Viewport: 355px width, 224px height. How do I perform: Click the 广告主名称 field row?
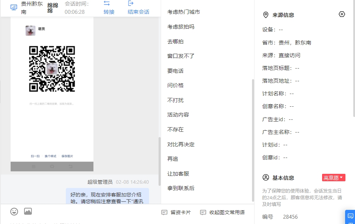pos(281,132)
